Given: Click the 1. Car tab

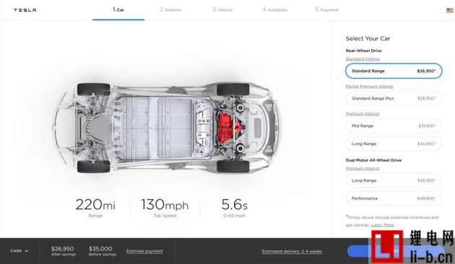Looking at the screenshot, I should (118, 10).
